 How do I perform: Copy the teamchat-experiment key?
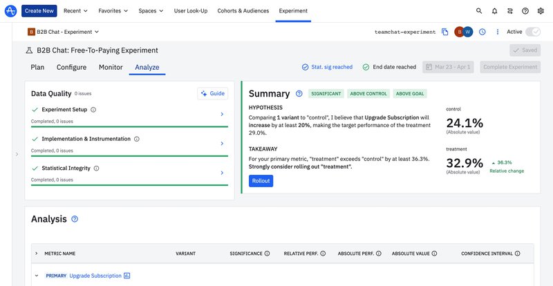pyautogui.click(x=445, y=32)
